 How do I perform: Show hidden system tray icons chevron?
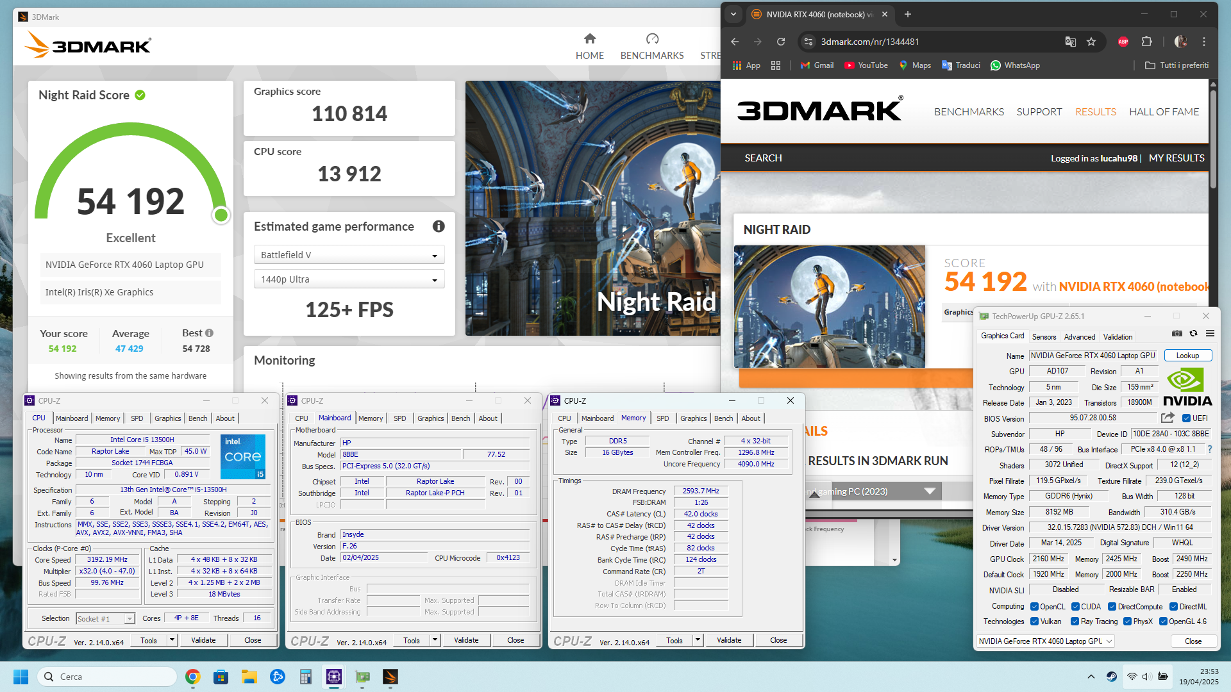(x=1091, y=677)
